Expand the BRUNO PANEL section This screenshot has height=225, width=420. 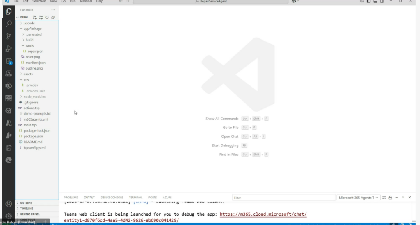coord(30,214)
